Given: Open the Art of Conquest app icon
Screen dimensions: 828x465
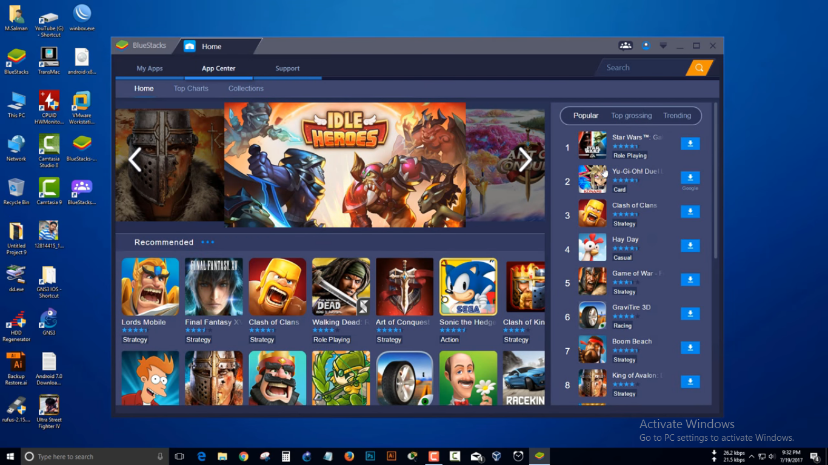Looking at the screenshot, I should click(x=405, y=286).
